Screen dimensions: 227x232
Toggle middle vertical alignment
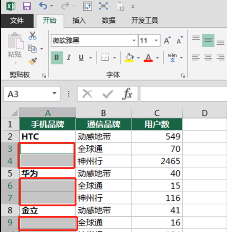point(208,40)
